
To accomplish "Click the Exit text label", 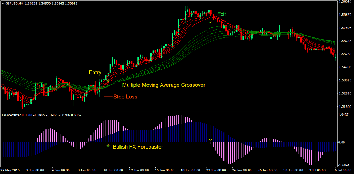I will 222,14.
